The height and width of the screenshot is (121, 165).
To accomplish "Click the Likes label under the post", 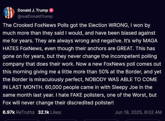I will click(56, 112).
